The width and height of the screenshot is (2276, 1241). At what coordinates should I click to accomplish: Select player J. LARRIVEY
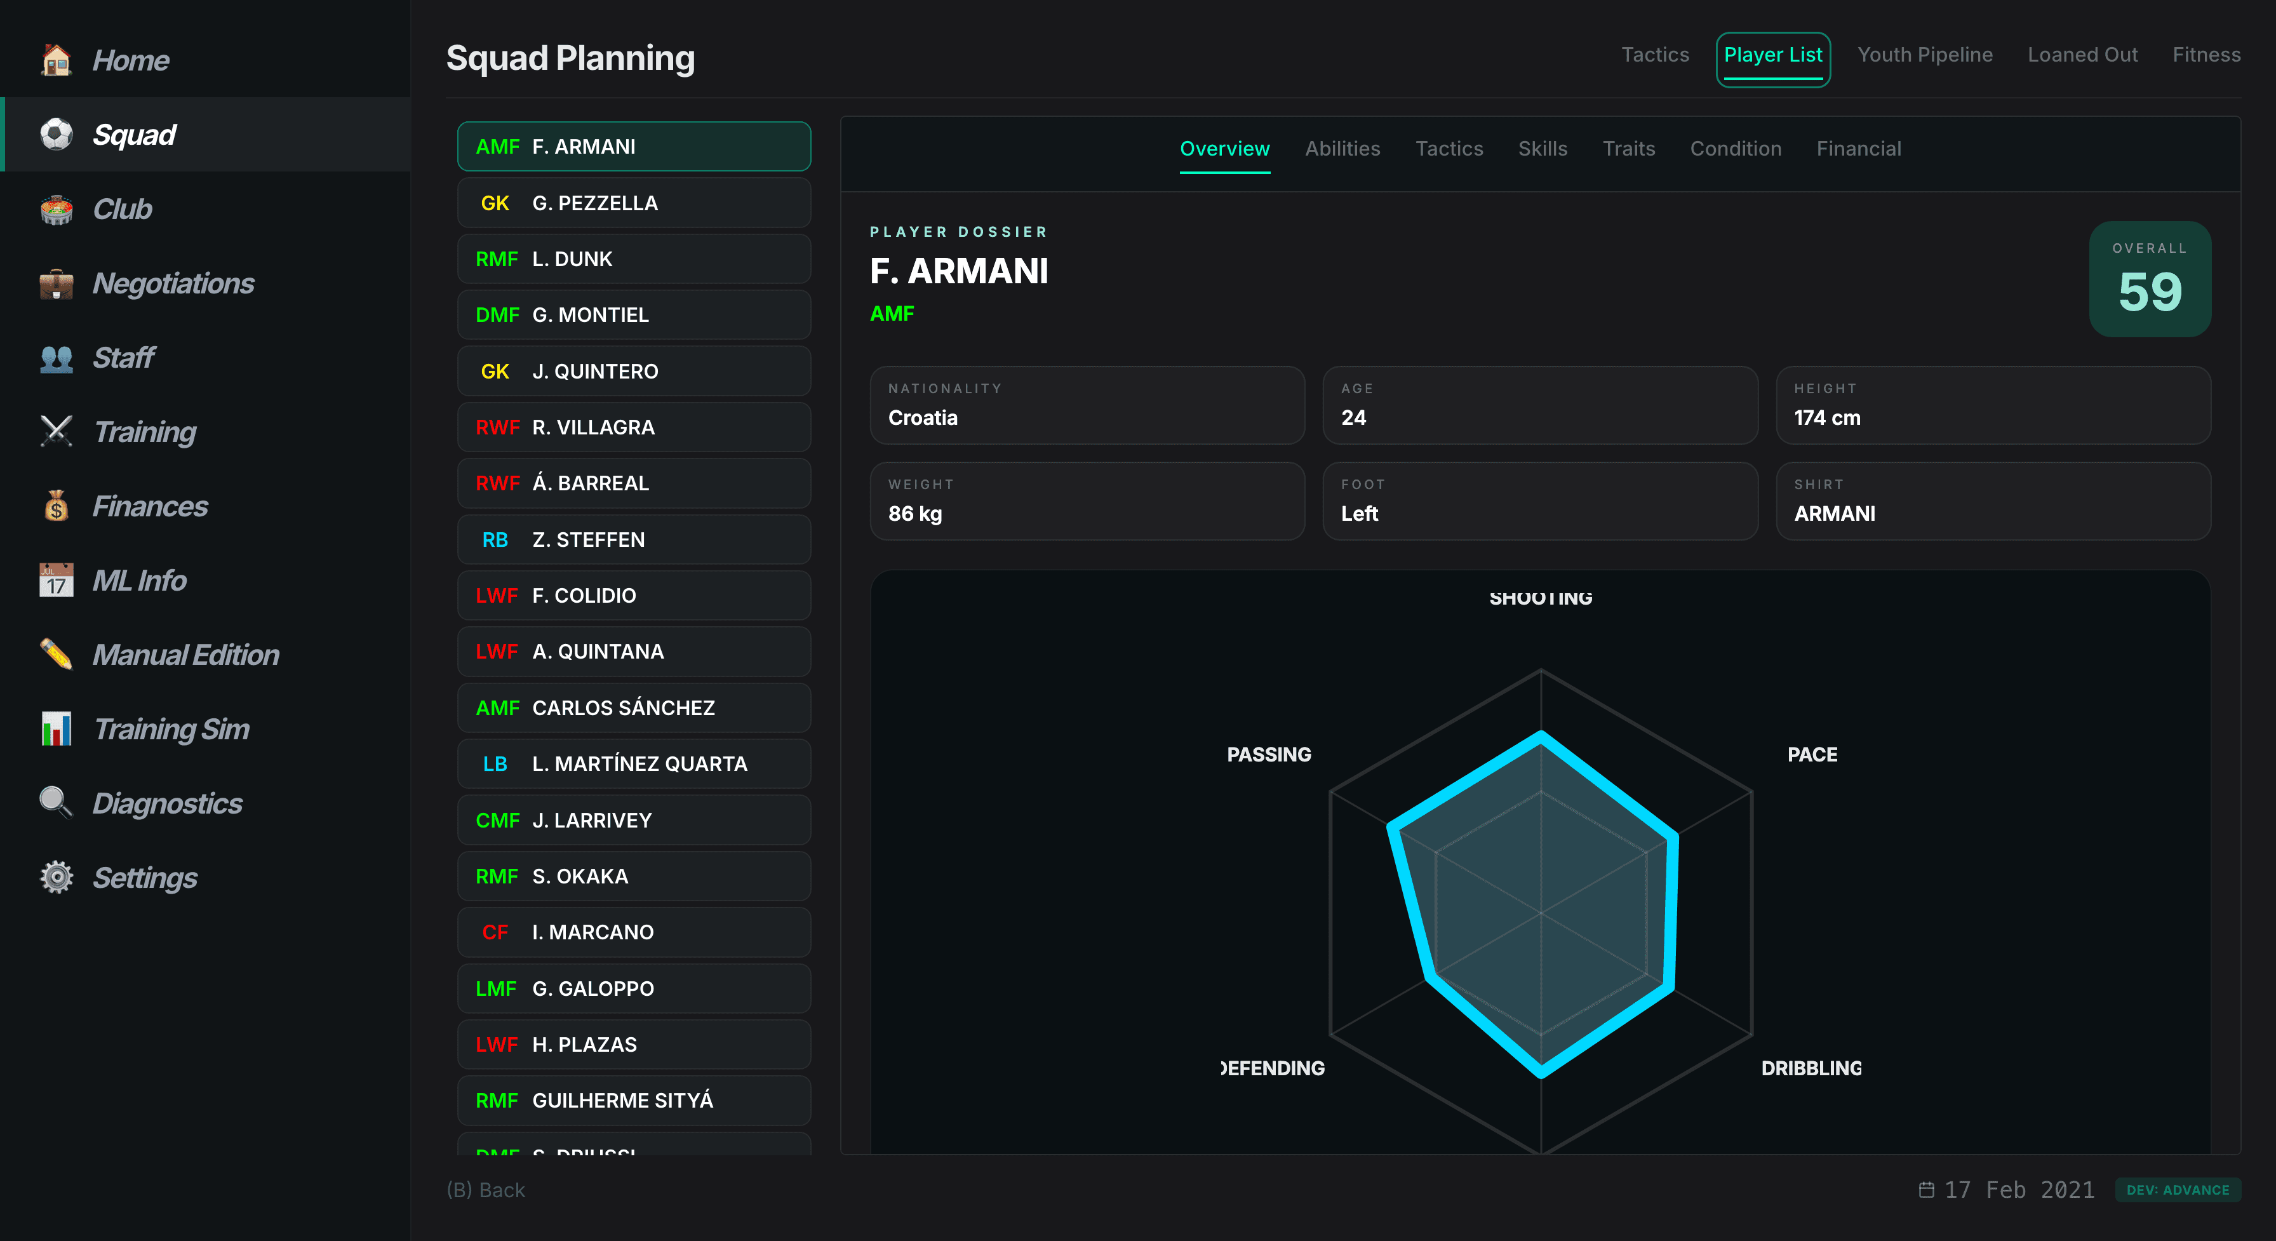[634, 819]
